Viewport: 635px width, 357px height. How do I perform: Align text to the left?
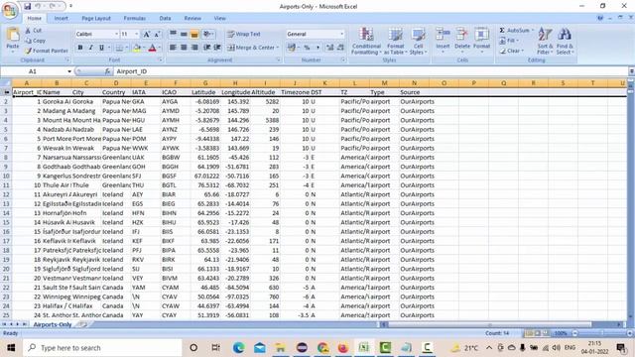[173, 48]
